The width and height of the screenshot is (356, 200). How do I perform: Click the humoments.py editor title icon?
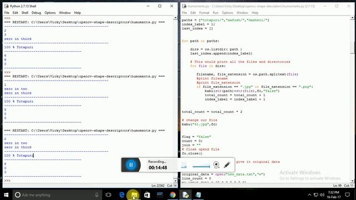pos(184,6)
